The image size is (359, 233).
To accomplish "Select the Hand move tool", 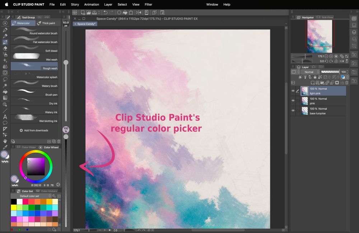I will click(x=5, y=141).
